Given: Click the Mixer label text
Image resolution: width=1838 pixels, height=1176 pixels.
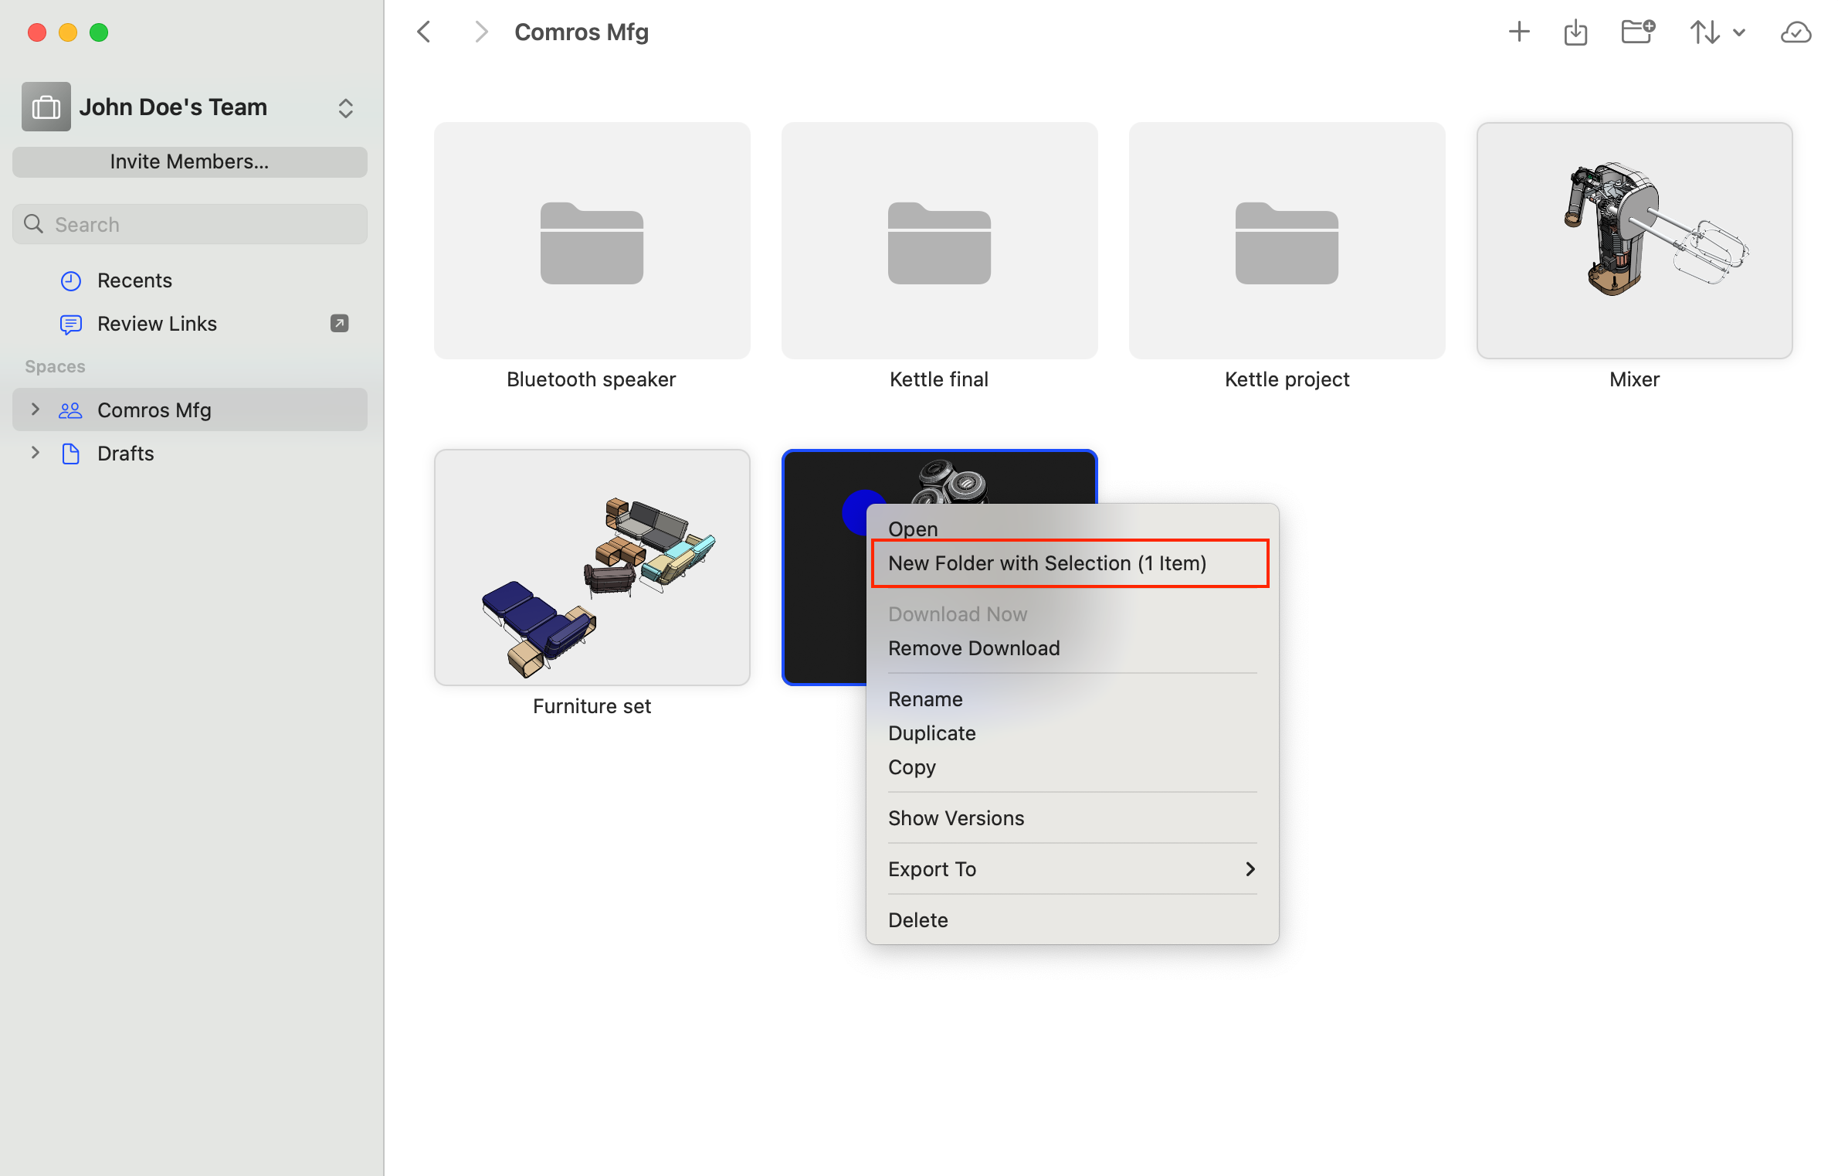Looking at the screenshot, I should [1634, 379].
